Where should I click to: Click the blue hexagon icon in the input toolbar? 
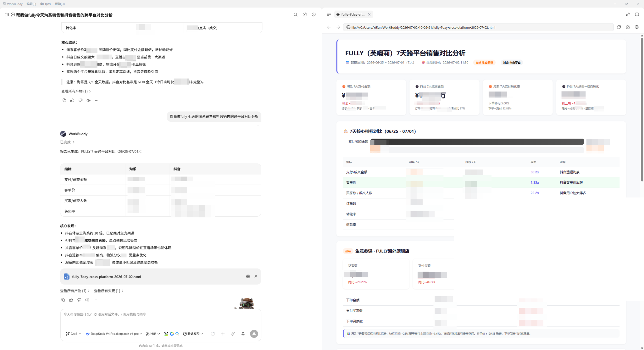pos(172,334)
